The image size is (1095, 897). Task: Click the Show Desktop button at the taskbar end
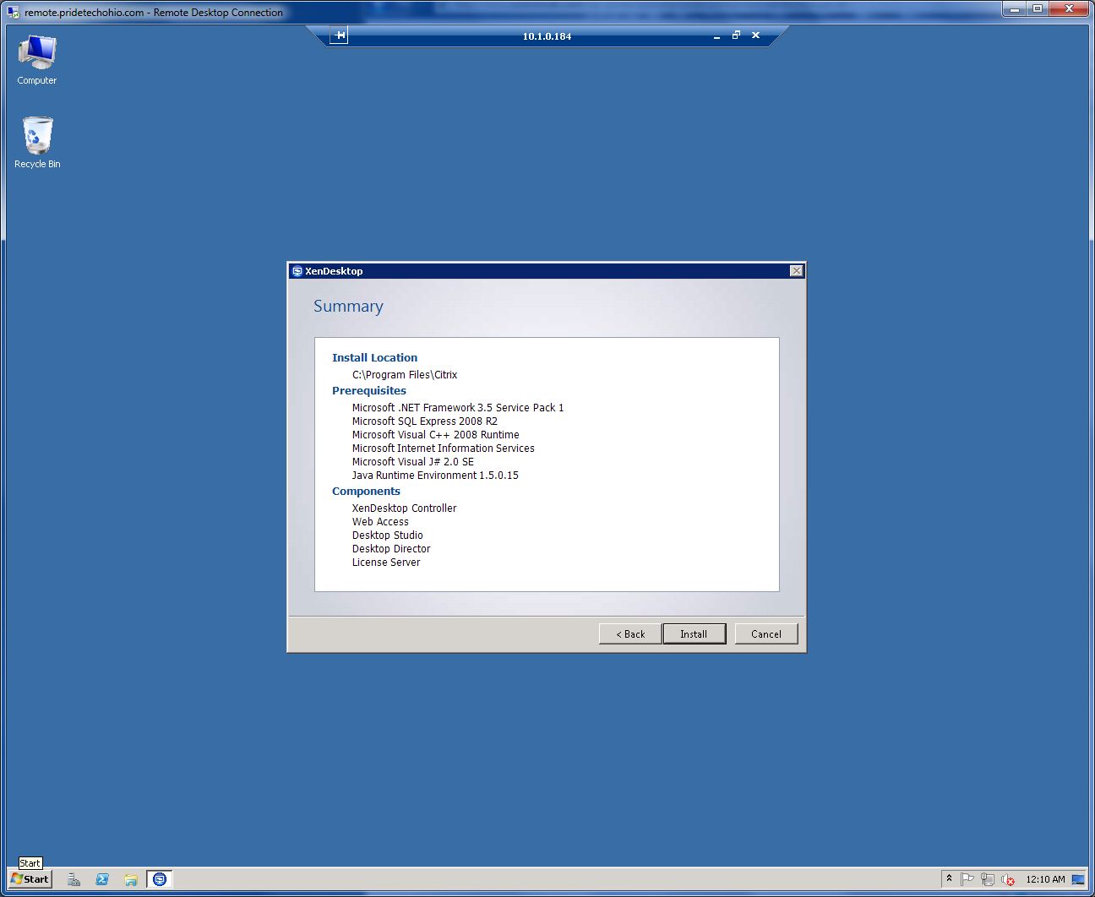click(x=1078, y=879)
